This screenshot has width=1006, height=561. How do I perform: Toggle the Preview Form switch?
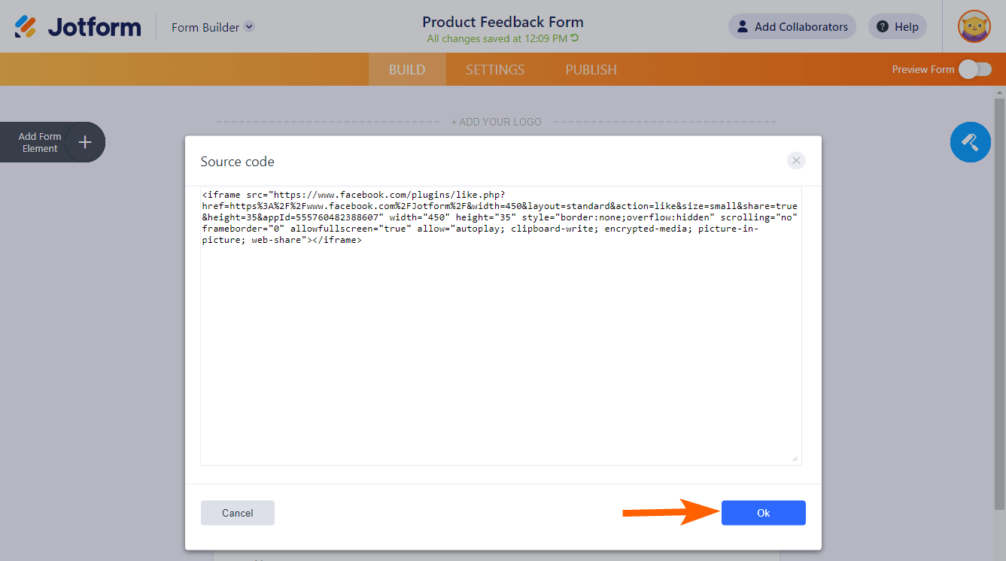(974, 70)
